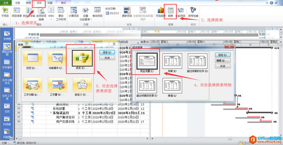The height and width of the screenshot is (145, 283).
Task: Click 计算项目 (Calculate Project)
Action: (x=74, y=12)
